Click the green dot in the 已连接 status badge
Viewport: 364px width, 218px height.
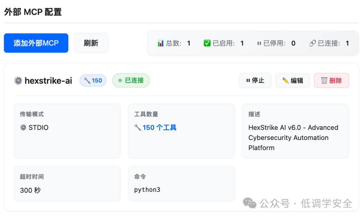click(120, 80)
